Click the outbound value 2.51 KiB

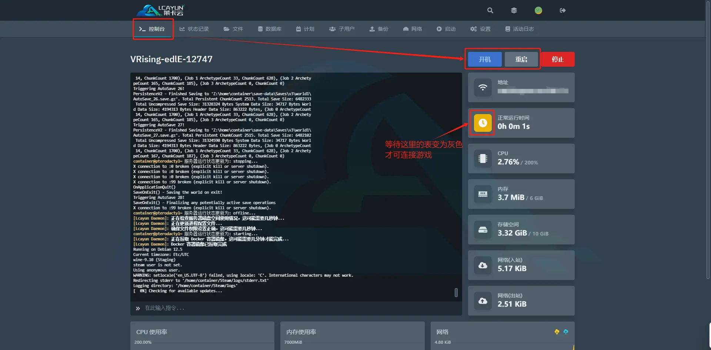coord(512,304)
